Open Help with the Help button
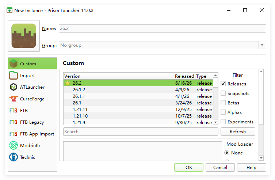The width and height of the screenshot is (275, 180). 252,167
